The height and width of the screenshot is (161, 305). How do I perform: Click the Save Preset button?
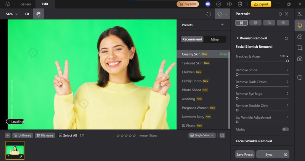(x=245, y=155)
